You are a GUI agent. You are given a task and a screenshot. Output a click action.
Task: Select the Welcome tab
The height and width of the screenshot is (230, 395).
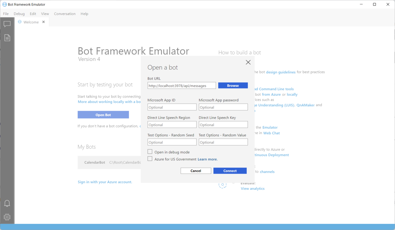pos(32,22)
